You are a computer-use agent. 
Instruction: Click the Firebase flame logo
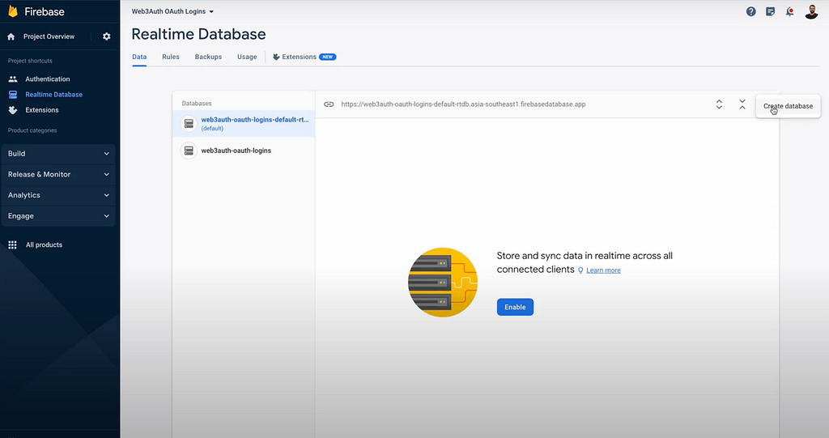tap(13, 11)
